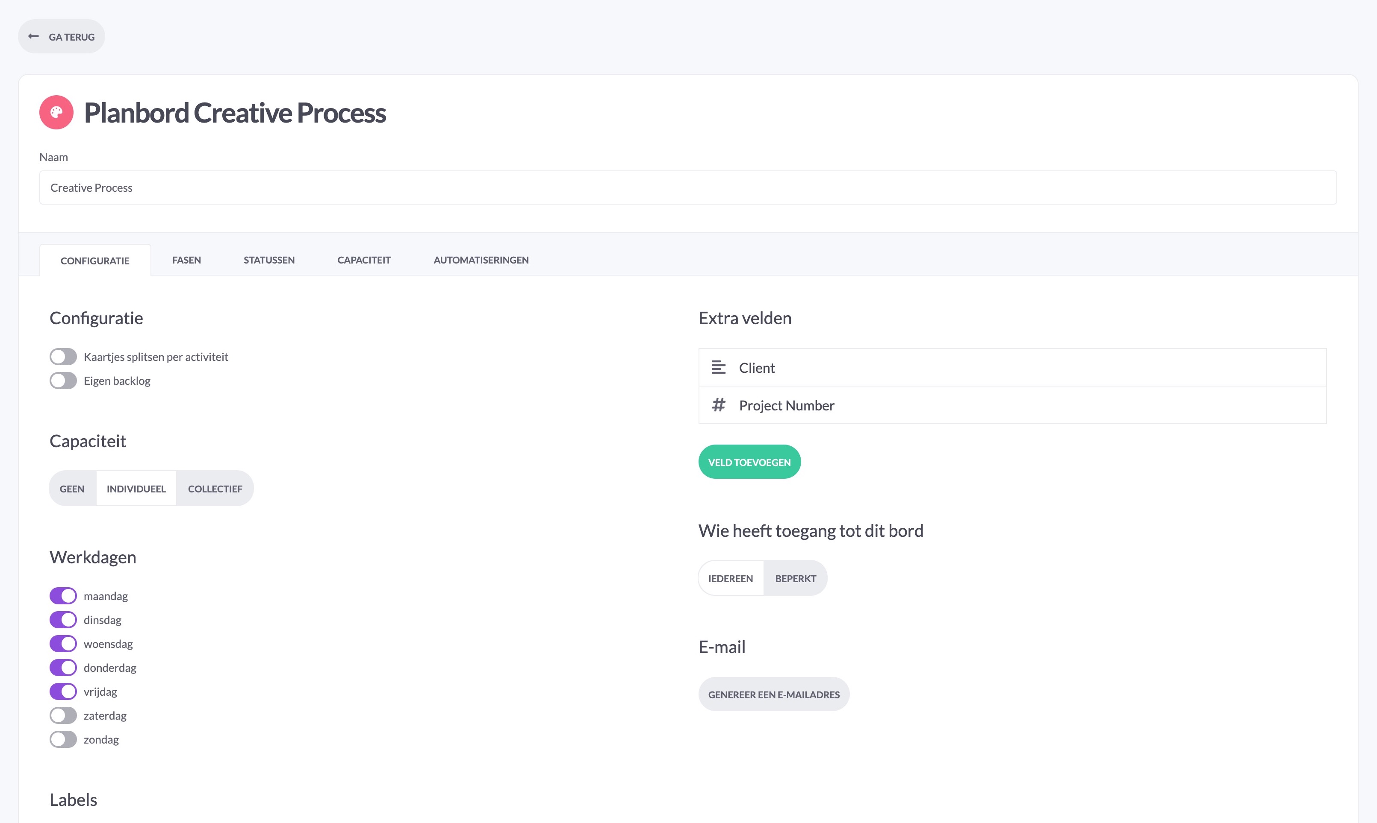This screenshot has height=823, width=1377.
Task: Disable vrijdag workday toggle
Action: pyautogui.click(x=63, y=691)
